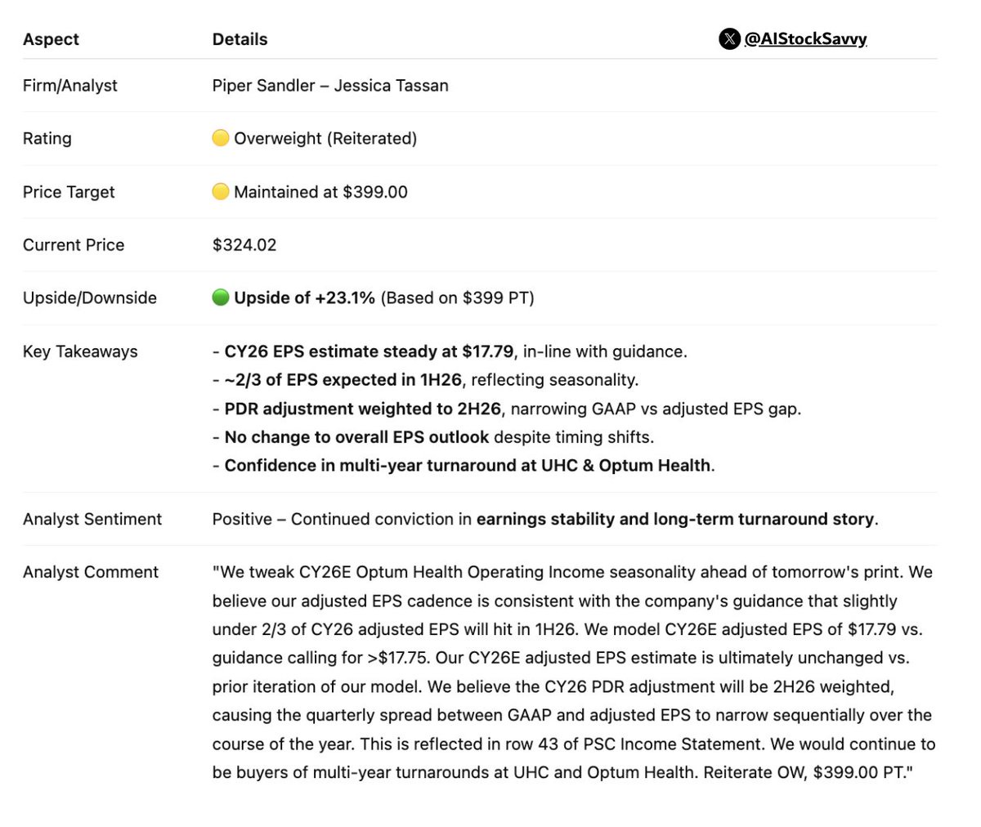This screenshot has height=827, width=981.
Task: Open the @AIStockSavvy profile link
Action: [805, 38]
